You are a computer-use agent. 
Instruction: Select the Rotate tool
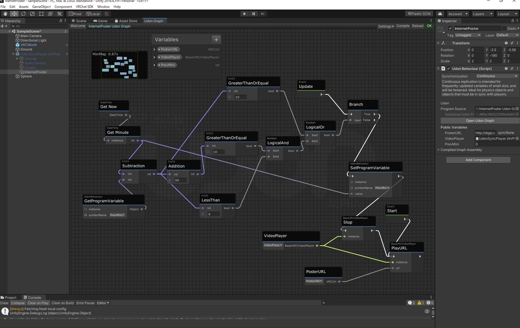click(23, 14)
